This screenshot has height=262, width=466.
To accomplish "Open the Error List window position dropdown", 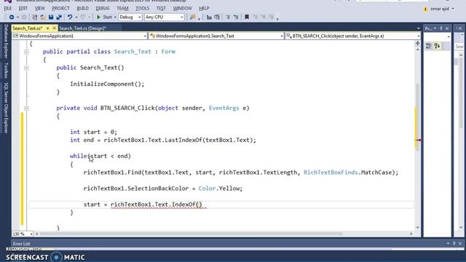I will [449, 243].
